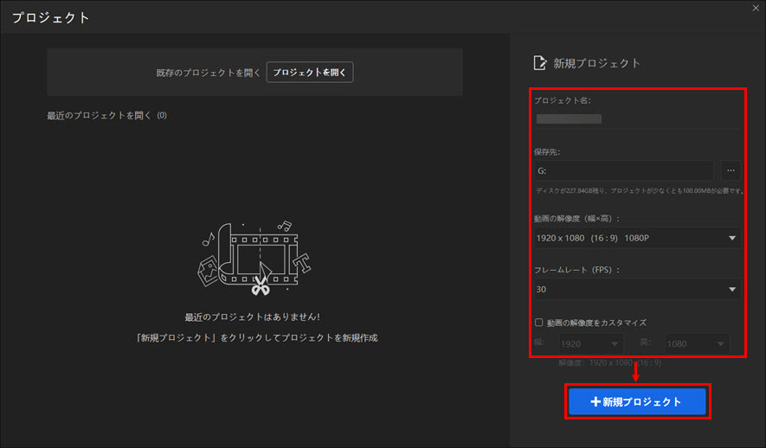Open the video resolution dropdown showing 1080P
The image size is (766, 448).
[637, 238]
